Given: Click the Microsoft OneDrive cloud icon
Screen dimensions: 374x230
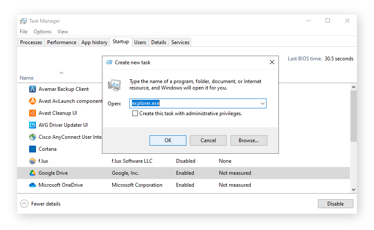Looking at the screenshot, I should (x=33, y=185).
